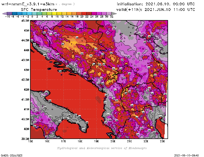
Task: Pick the 22 to 24 dark red swatch
Action: coord(89,13)
